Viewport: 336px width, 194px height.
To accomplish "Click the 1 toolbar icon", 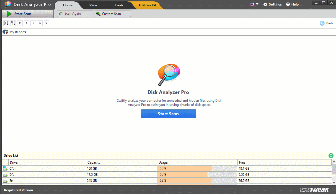I will 33,23.
